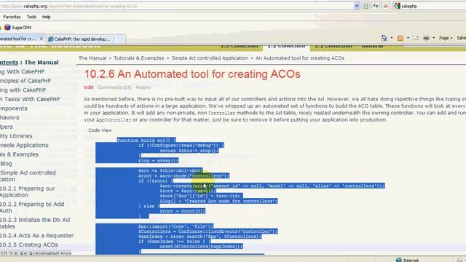This screenshot has width=466, height=262.
Task: Open the SugarCRM favorites bar link
Action: click(x=17, y=28)
